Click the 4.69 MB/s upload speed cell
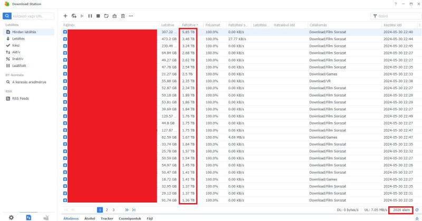The width and height of the screenshot is (422, 221). point(236,137)
